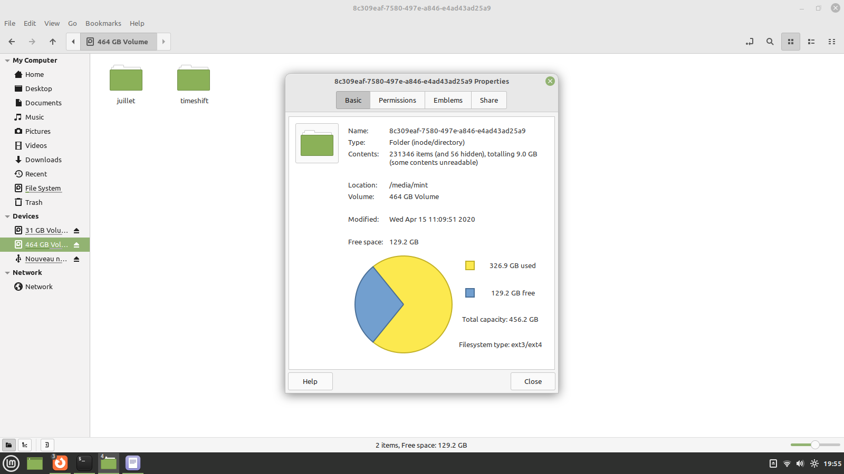This screenshot has width=844, height=474.
Task: Eject the Nouveau USB device
Action: pos(76,259)
